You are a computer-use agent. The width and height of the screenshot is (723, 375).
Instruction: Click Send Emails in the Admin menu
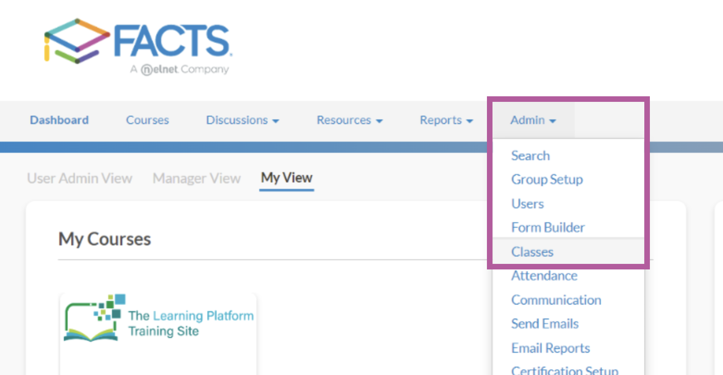(545, 324)
